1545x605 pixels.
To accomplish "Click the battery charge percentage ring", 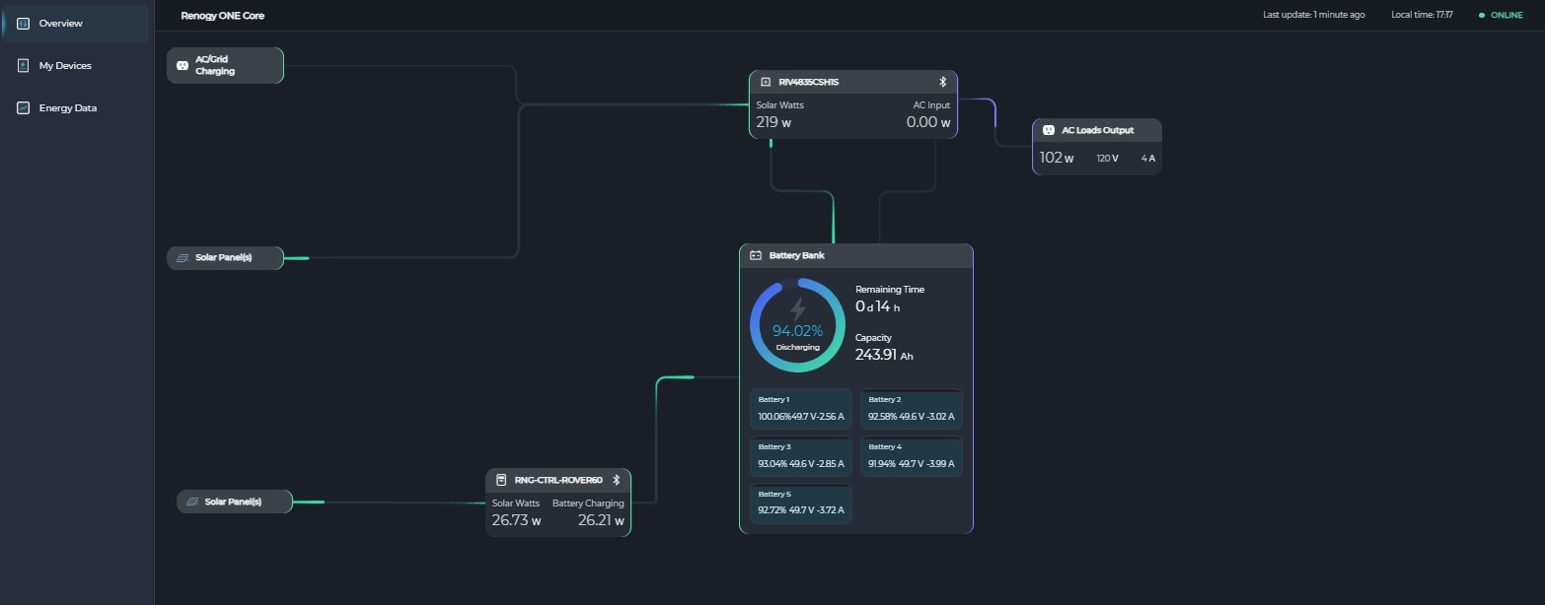I will click(x=797, y=325).
